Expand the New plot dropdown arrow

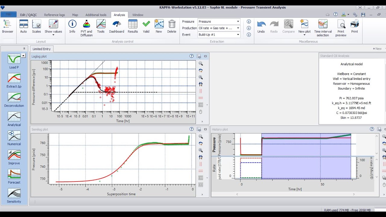(304, 35)
